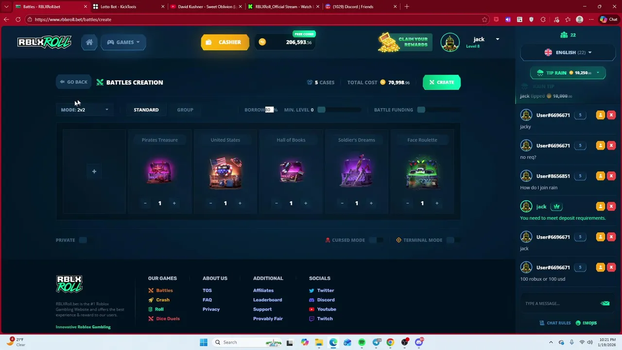Open the Twitter social link
This screenshot has width=622, height=350.
322,291
